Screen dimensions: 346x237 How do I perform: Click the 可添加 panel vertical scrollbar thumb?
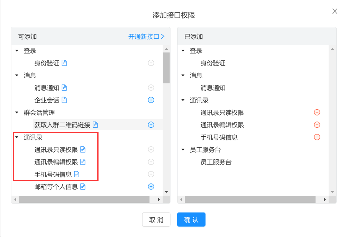[166, 68]
